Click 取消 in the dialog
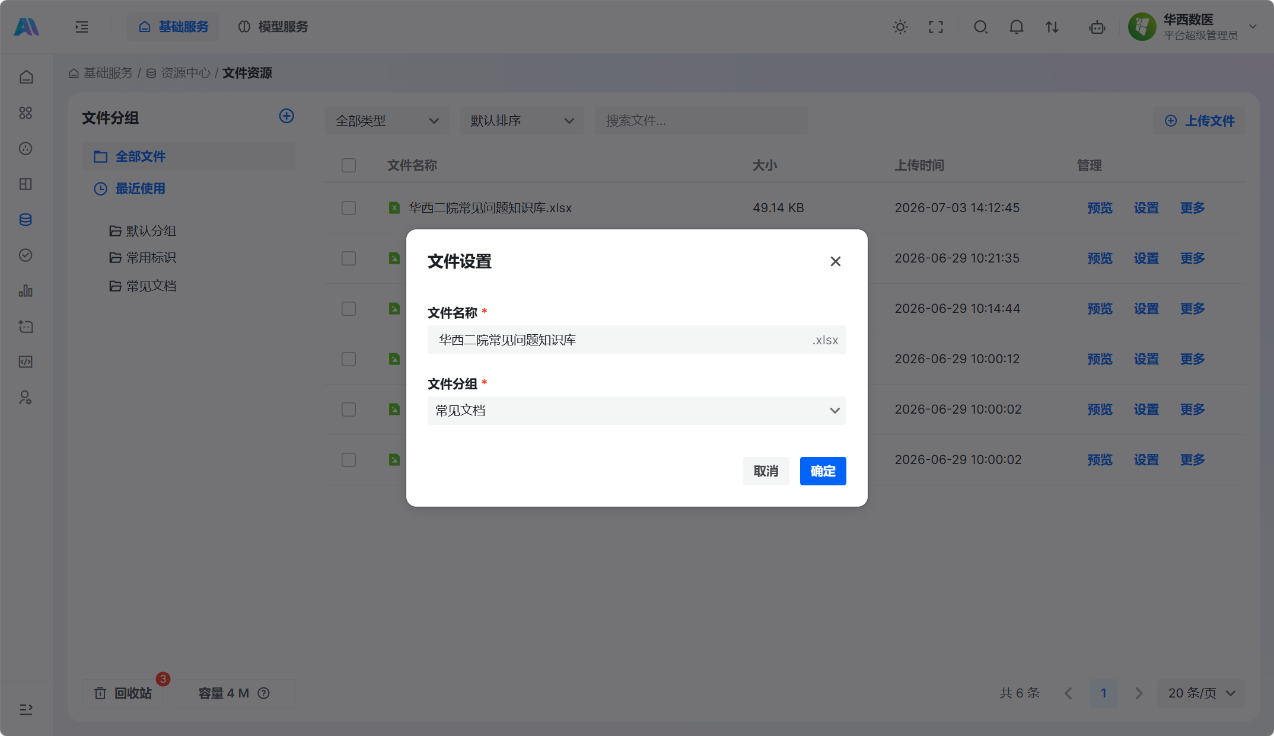This screenshot has width=1274, height=736. (766, 471)
